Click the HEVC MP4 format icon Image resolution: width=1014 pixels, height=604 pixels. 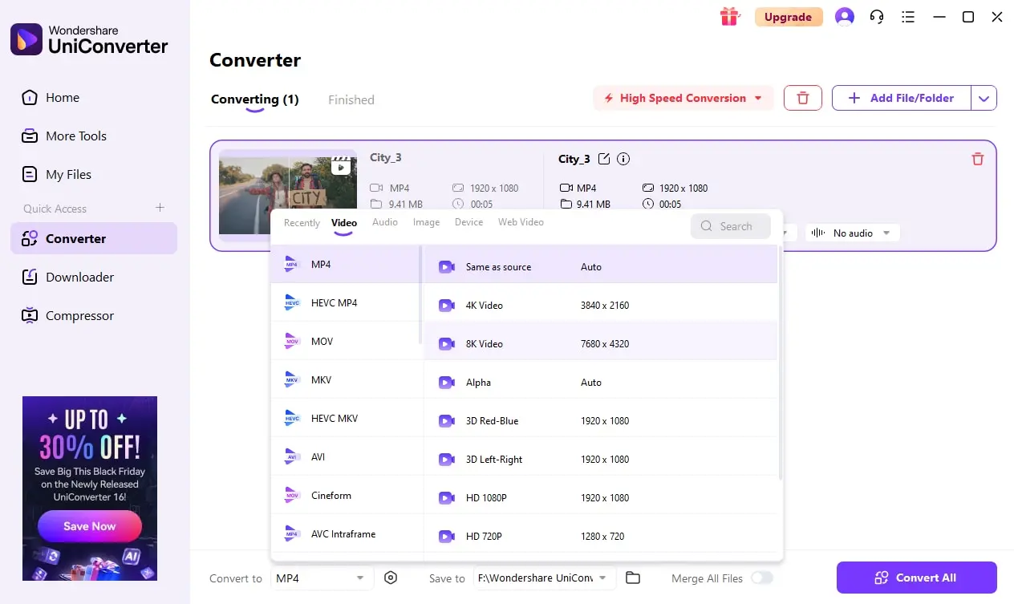(x=292, y=303)
